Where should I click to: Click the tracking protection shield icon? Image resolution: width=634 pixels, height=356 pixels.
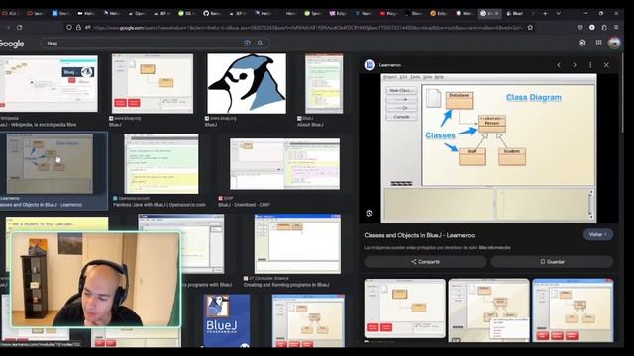69,27
